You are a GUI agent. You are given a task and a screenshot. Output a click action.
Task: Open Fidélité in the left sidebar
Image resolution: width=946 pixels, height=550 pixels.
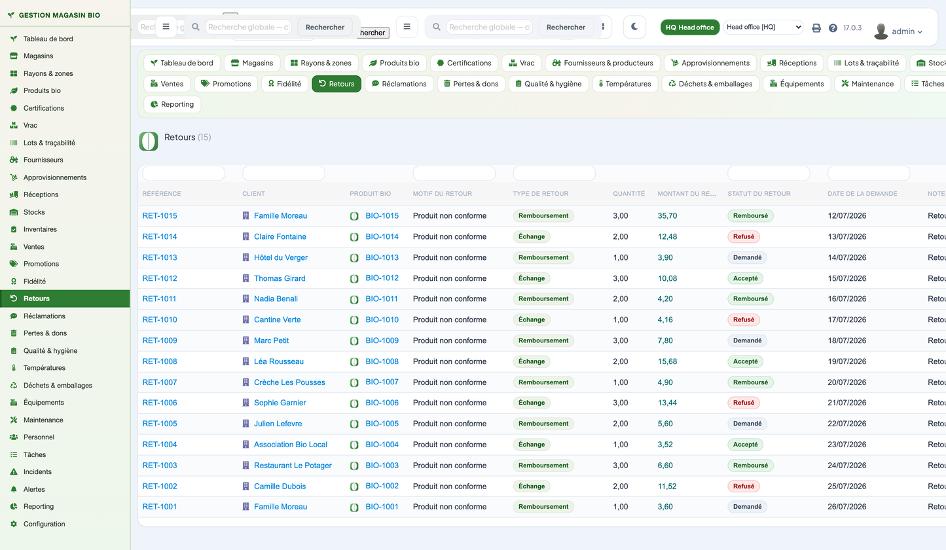65,282
